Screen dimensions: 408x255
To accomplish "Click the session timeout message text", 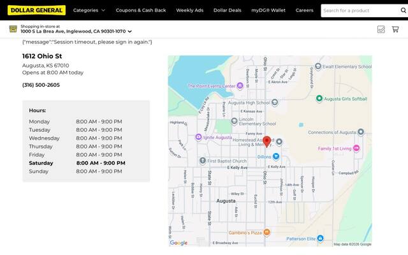I will pos(87,42).
